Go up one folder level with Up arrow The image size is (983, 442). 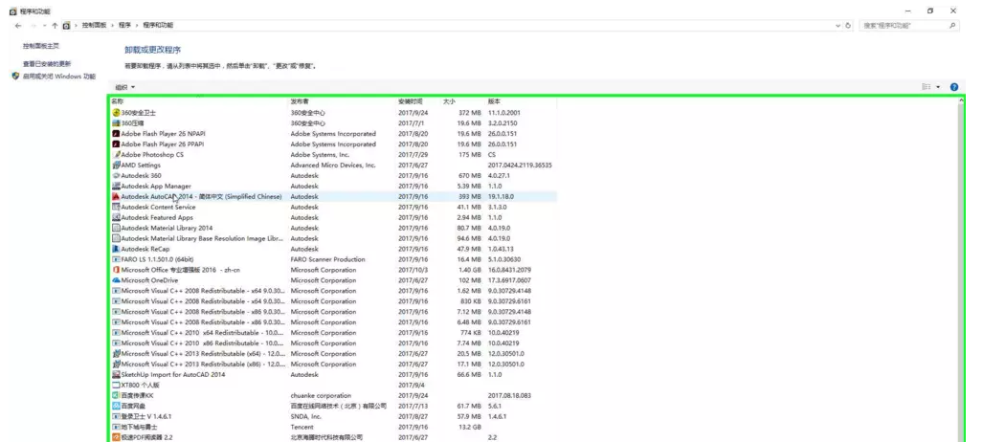tap(56, 26)
